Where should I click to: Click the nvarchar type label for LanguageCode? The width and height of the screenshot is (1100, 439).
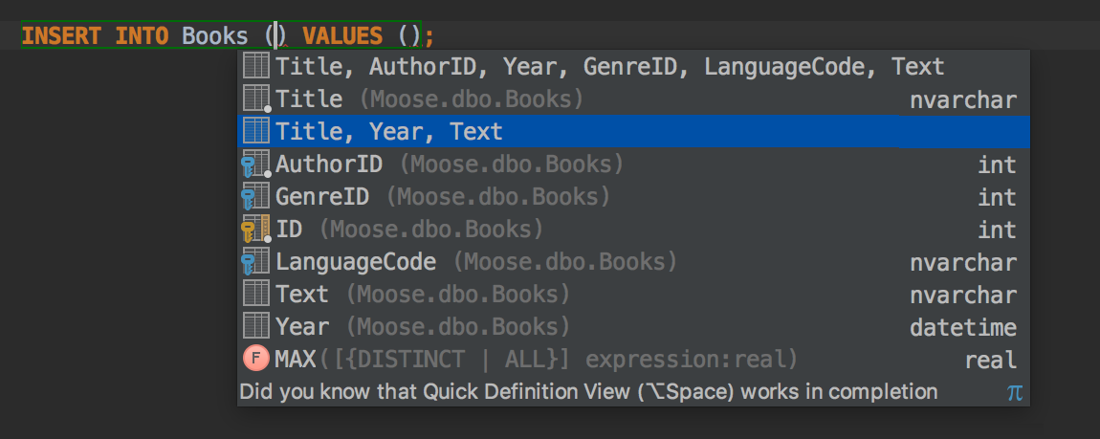click(x=963, y=263)
